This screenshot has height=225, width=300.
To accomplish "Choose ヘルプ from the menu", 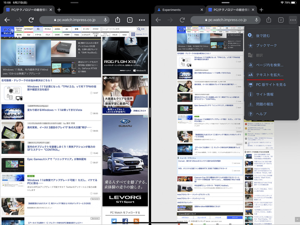I will pos(271,114).
